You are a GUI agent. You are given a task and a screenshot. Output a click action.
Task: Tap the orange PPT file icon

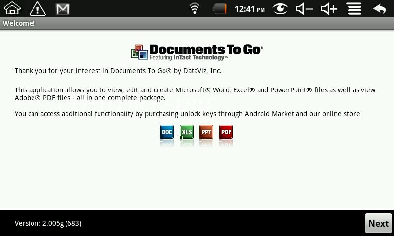click(x=206, y=132)
